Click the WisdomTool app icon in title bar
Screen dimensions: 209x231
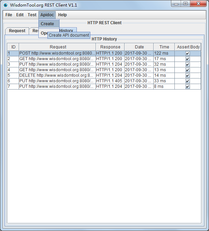[x=6, y=5]
